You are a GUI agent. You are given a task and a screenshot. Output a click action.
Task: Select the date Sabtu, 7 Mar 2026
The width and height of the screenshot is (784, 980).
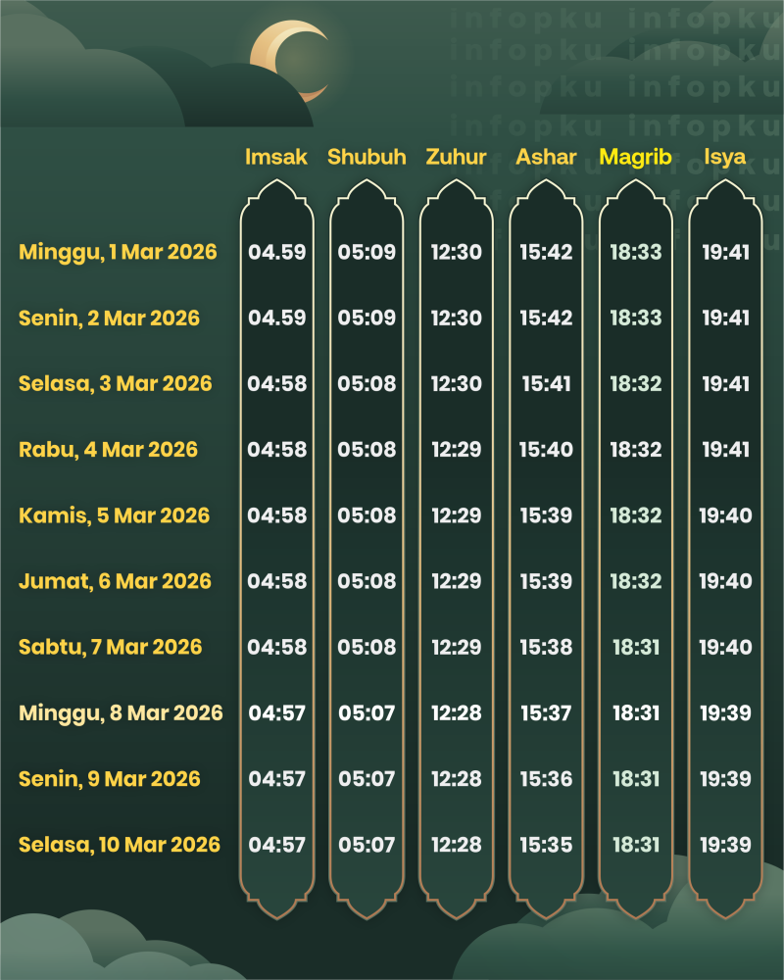(110, 647)
